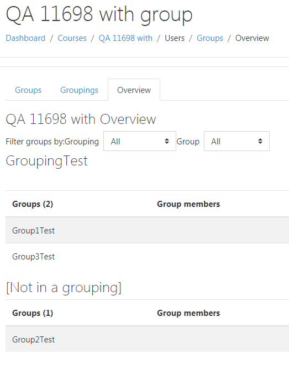Click the Groups (2) column header

coord(33,204)
